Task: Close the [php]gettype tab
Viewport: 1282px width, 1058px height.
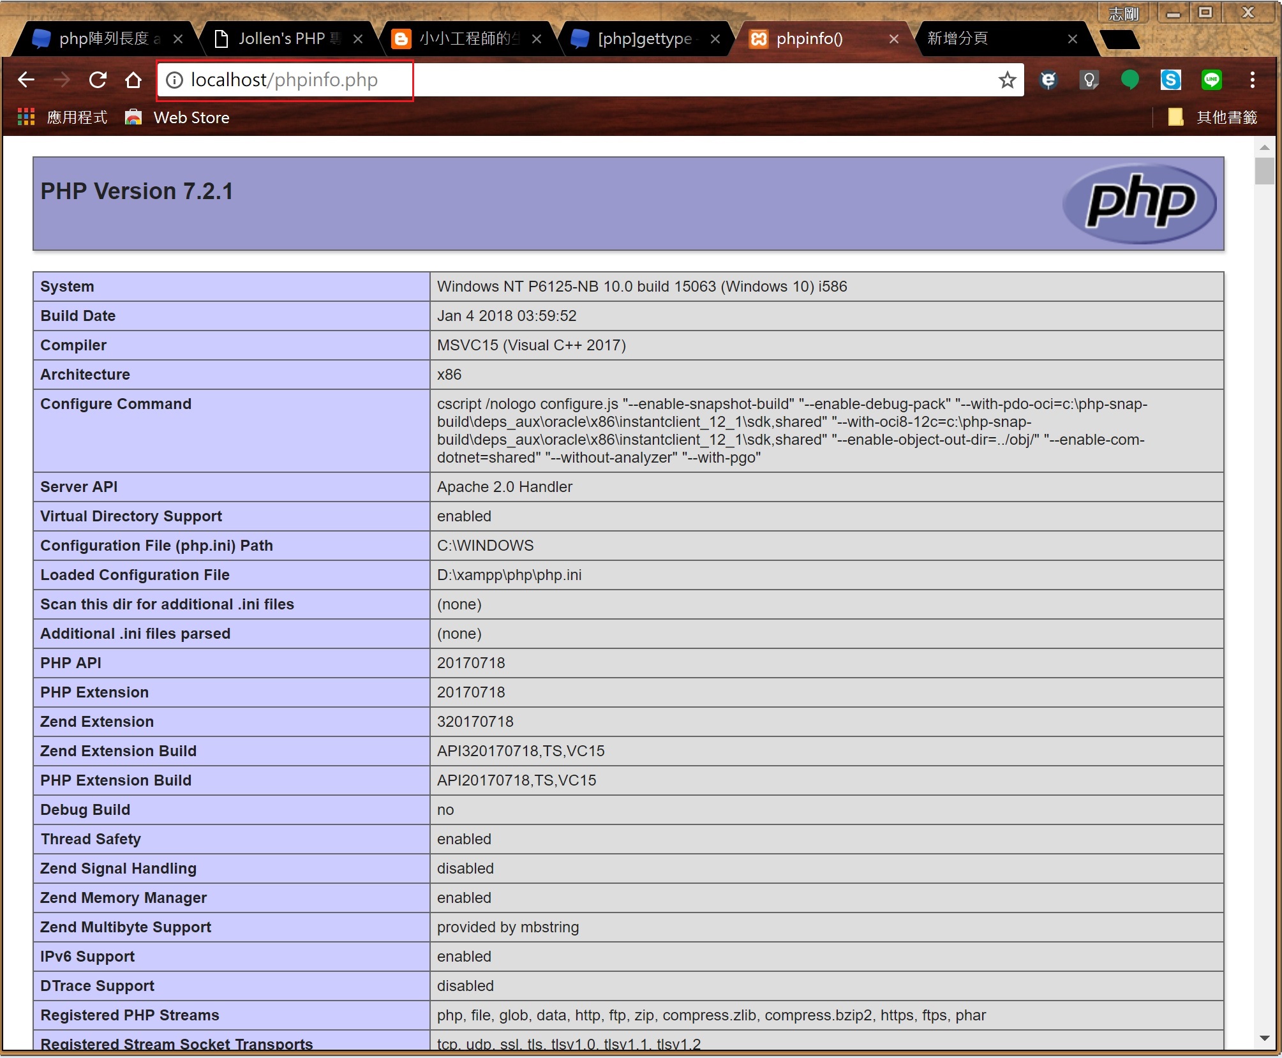Action: 715,39
